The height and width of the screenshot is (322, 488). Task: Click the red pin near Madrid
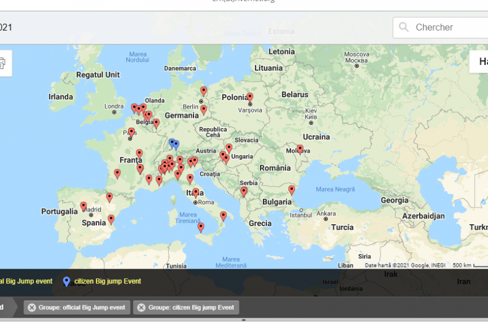[x=83, y=206]
